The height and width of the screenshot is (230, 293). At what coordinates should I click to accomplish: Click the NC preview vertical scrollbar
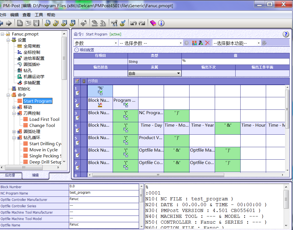[286, 199]
